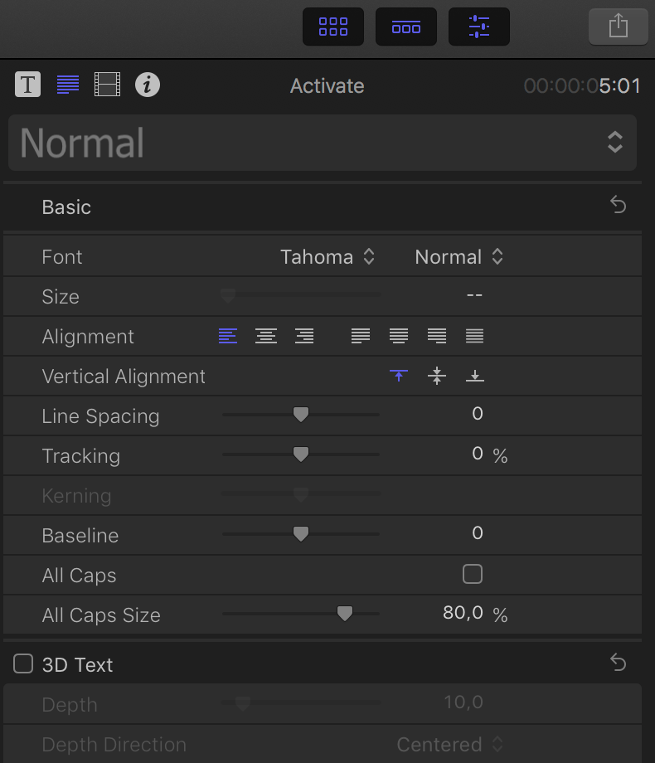Open the Normal font style dropdown
This screenshot has width=655, height=763.
tap(458, 256)
